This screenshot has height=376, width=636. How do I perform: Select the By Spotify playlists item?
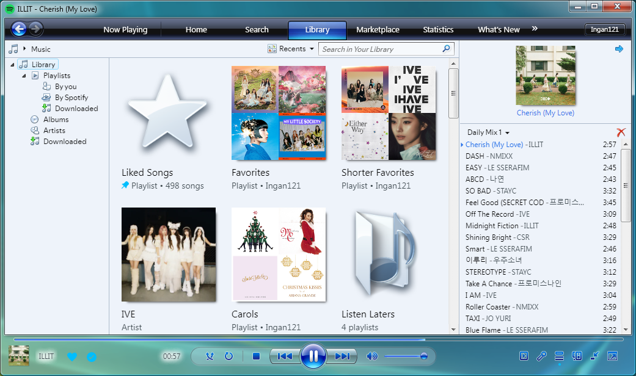pyautogui.click(x=71, y=97)
